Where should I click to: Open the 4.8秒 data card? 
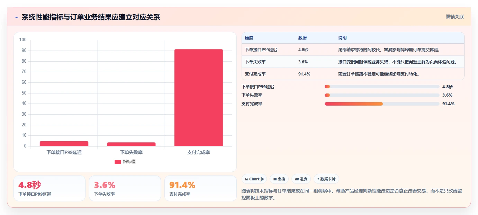click(49, 188)
